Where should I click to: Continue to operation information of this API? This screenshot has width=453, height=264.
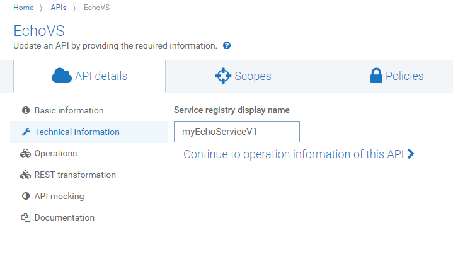(x=294, y=154)
